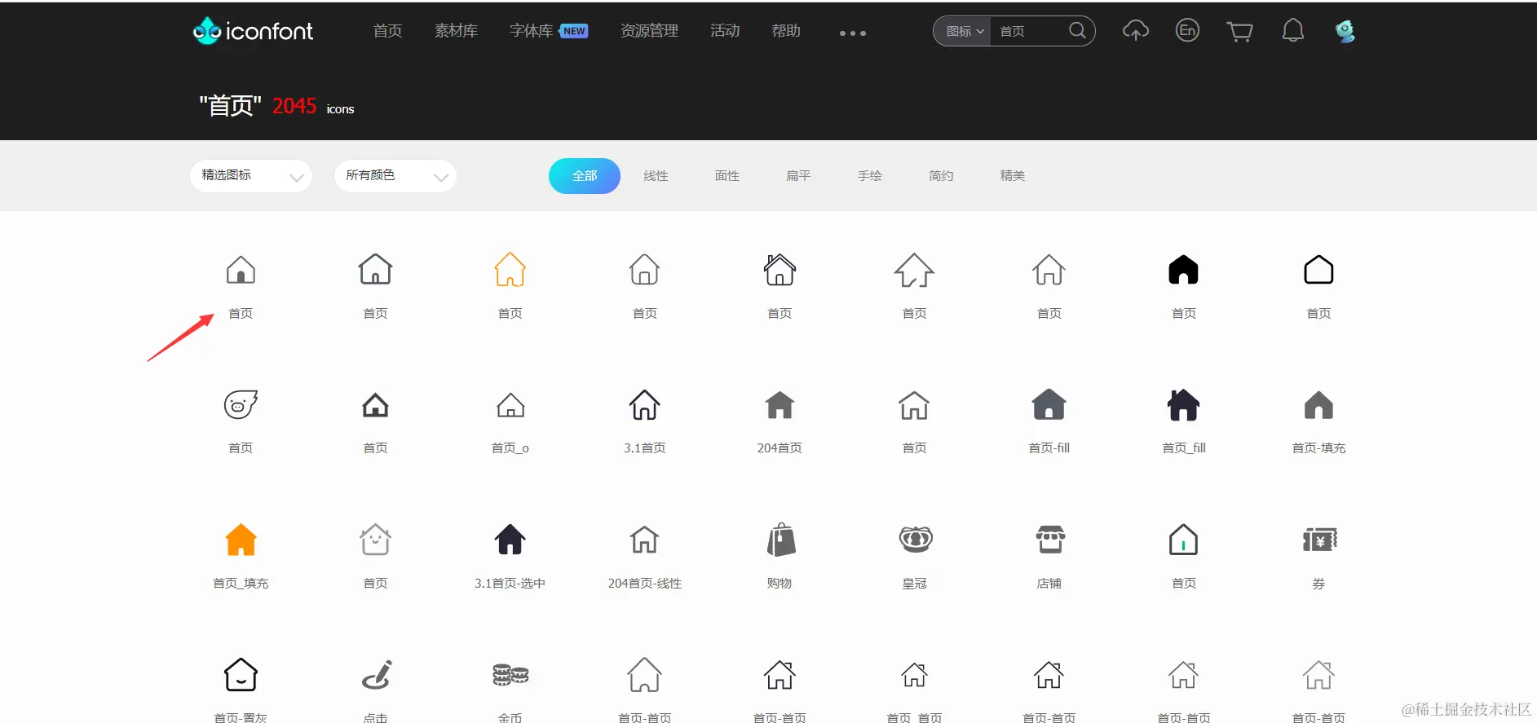The width and height of the screenshot is (1537, 723).
Task: Switch to the 扁平 style tab
Action: tap(798, 176)
